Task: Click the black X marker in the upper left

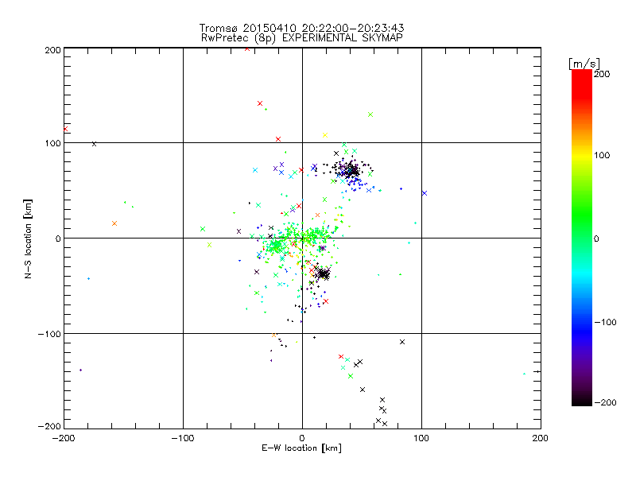Action: (94, 144)
